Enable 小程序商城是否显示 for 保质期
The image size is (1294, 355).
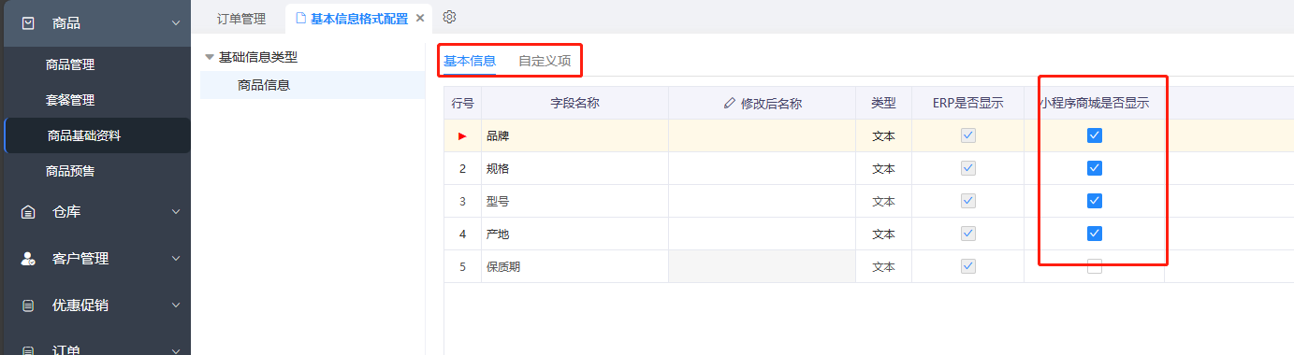pyautogui.click(x=1095, y=266)
